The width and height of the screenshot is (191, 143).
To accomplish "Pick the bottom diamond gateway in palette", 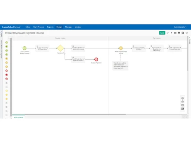I will coord(6,99).
